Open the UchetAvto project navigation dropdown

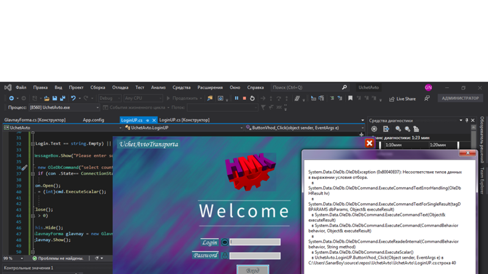[63, 128]
